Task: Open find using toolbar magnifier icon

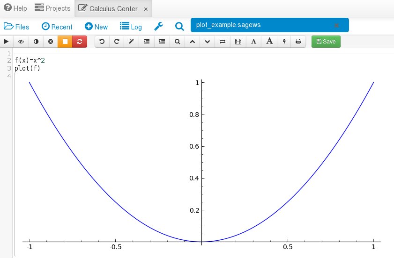Action: pyautogui.click(x=177, y=42)
